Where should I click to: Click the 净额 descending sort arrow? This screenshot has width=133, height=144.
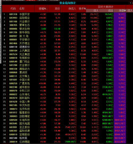click(125, 11)
